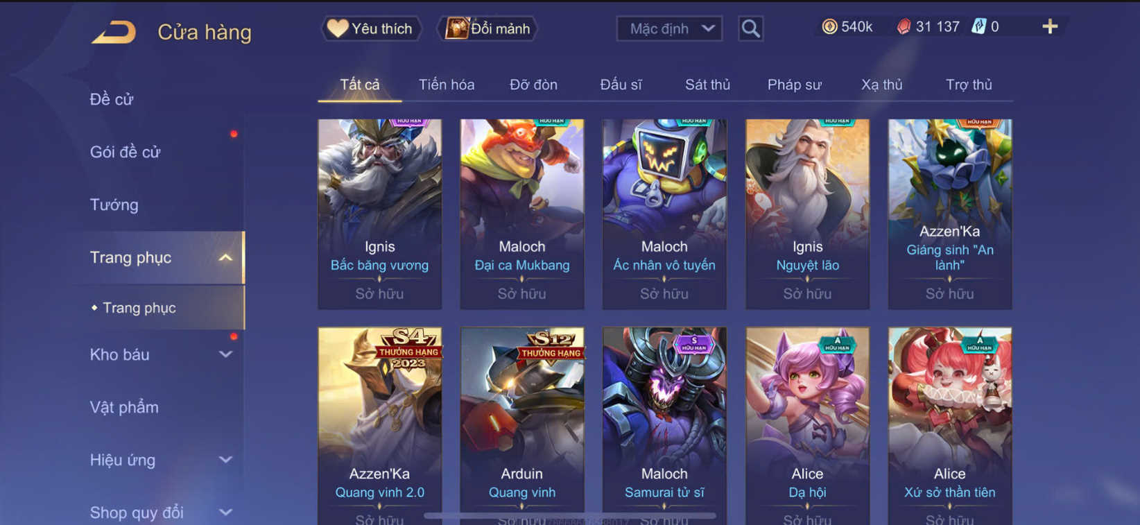The width and height of the screenshot is (1140, 525).
Task: Tap the blue voucher currency icon
Action: (x=978, y=27)
